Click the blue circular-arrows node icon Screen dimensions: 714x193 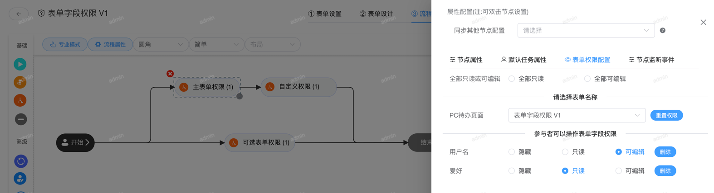tap(20, 161)
